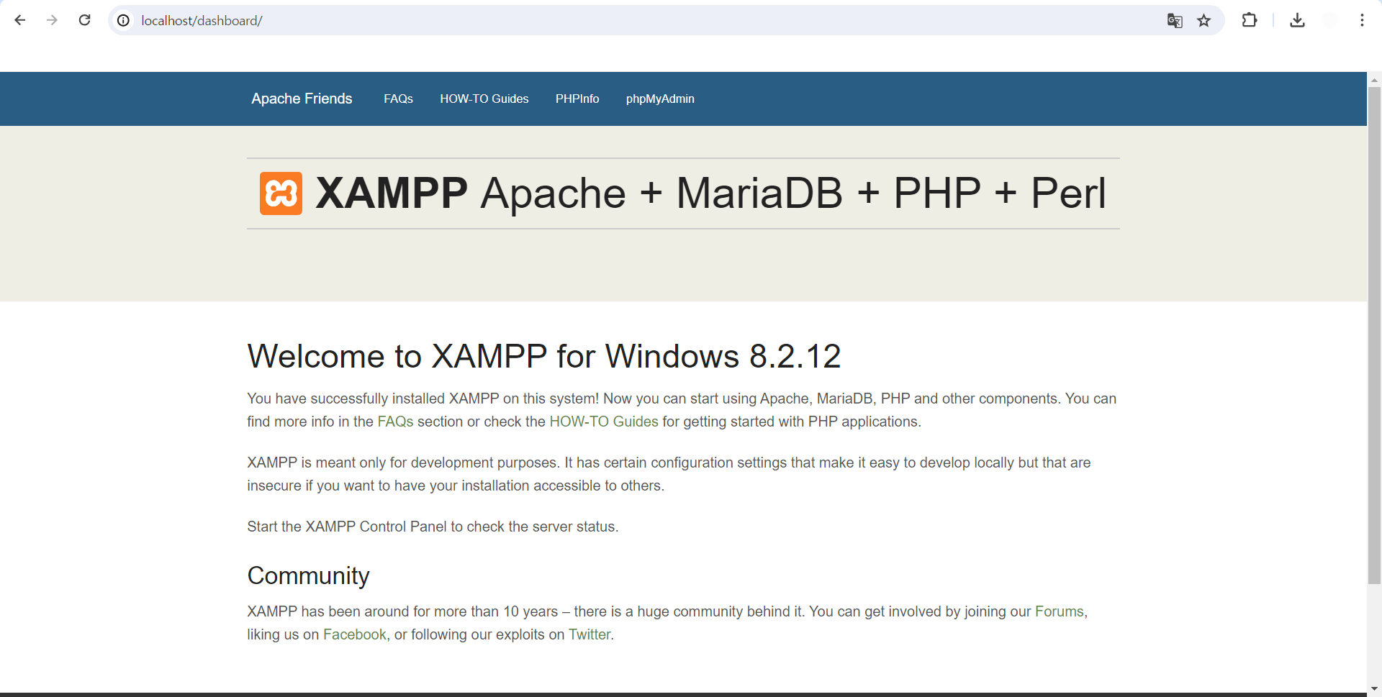The width and height of the screenshot is (1382, 697).
Task: Bookmark this page with the star icon
Action: (x=1204, y=21)
